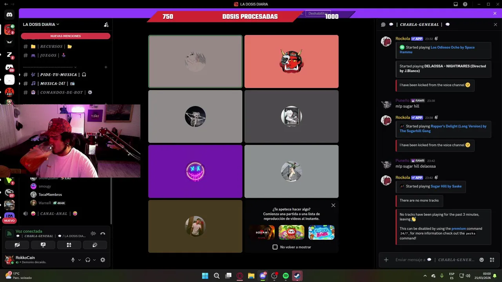Open ESP language input switcher

(x=452, y=276)
